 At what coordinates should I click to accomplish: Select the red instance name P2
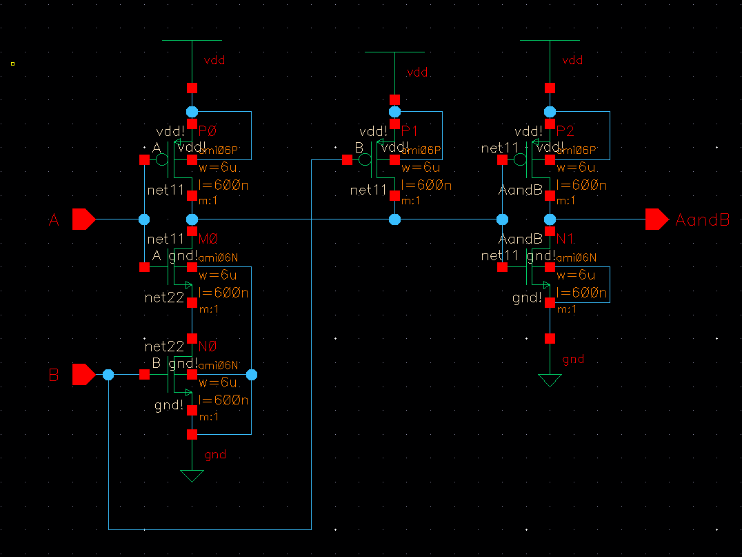coord(565,130)
